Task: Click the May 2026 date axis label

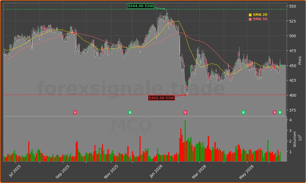Action: pyautogui.click(x=246, y=172)
